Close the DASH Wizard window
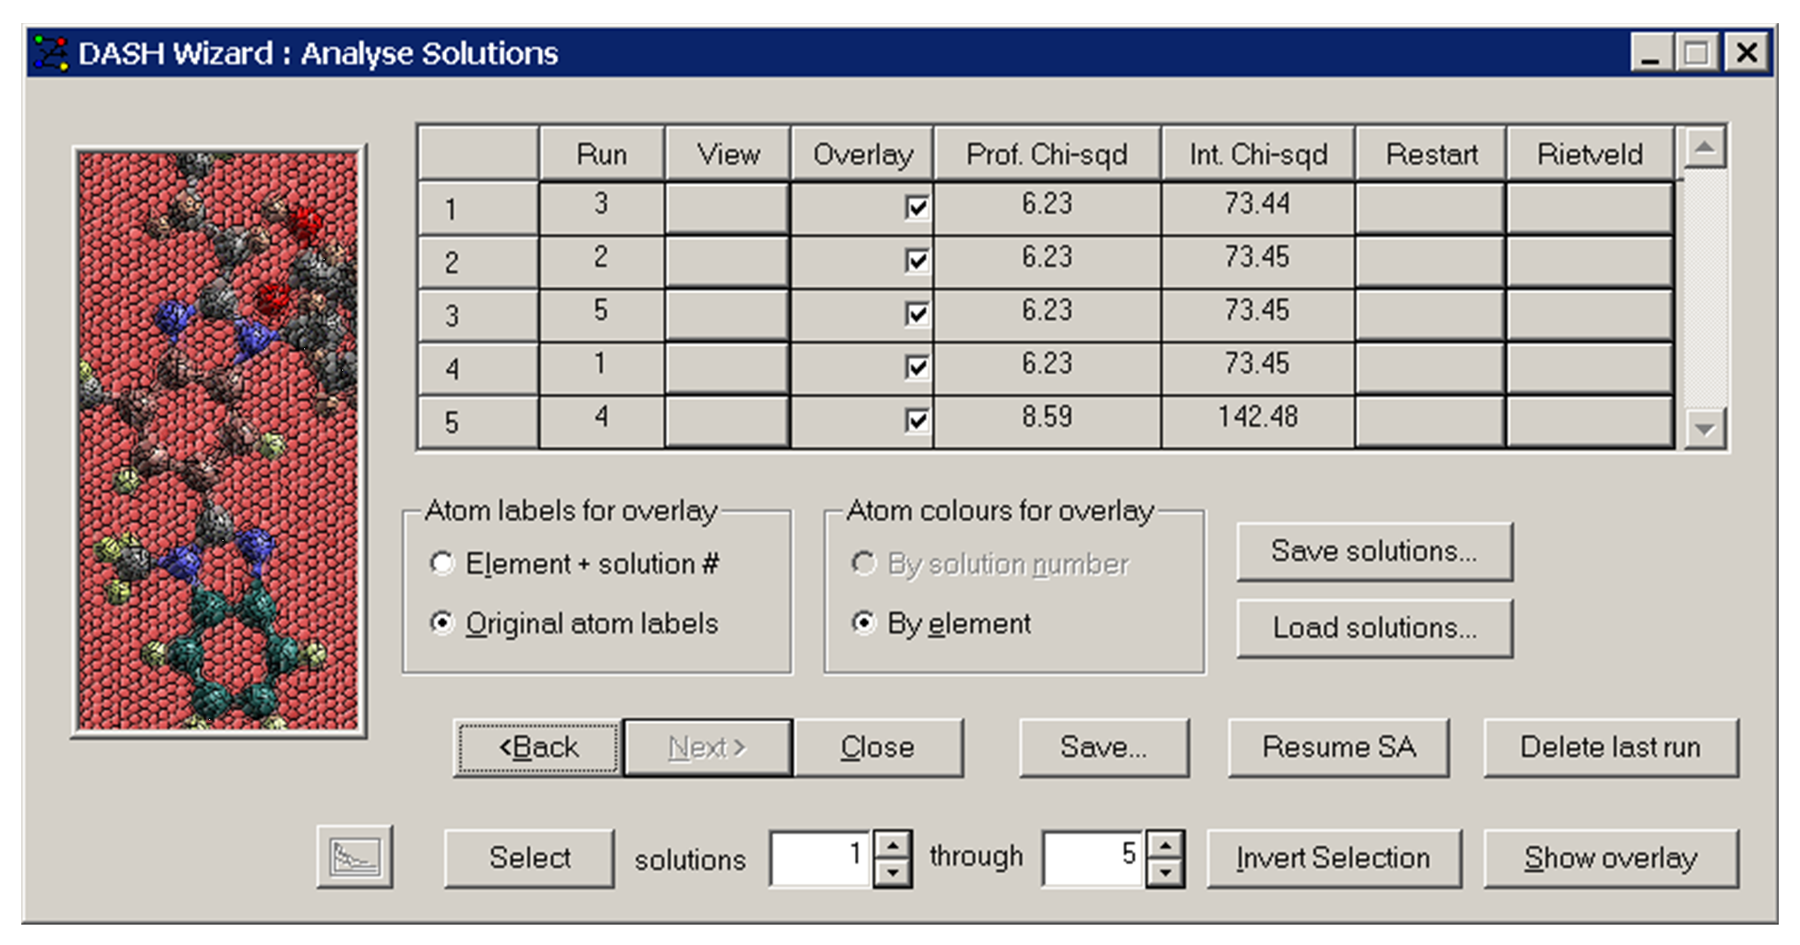Screen dimensions: 1800x945 coord(1746,53)
